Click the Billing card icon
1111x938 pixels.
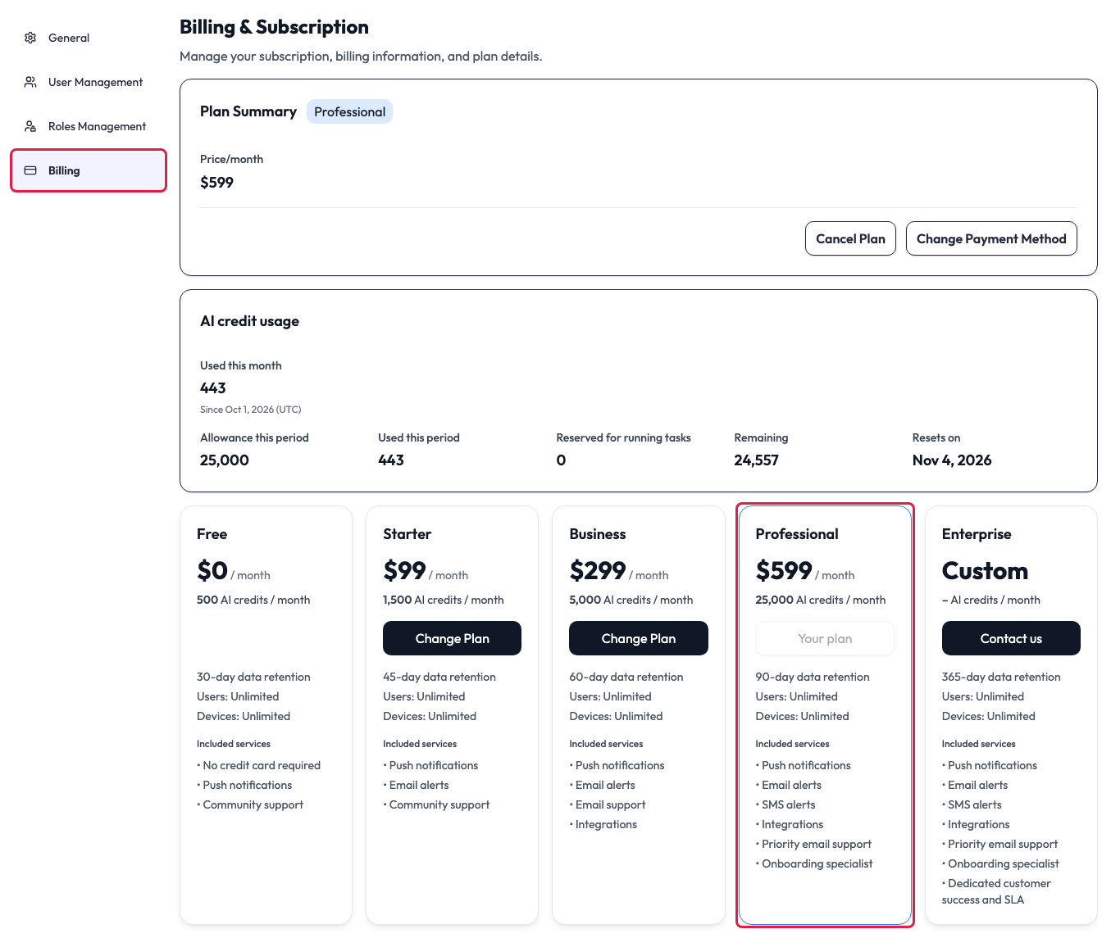[30, 170]
